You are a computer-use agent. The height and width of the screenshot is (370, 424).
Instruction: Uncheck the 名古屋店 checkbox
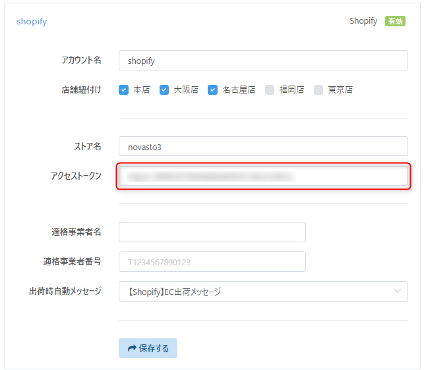[212, 90]
